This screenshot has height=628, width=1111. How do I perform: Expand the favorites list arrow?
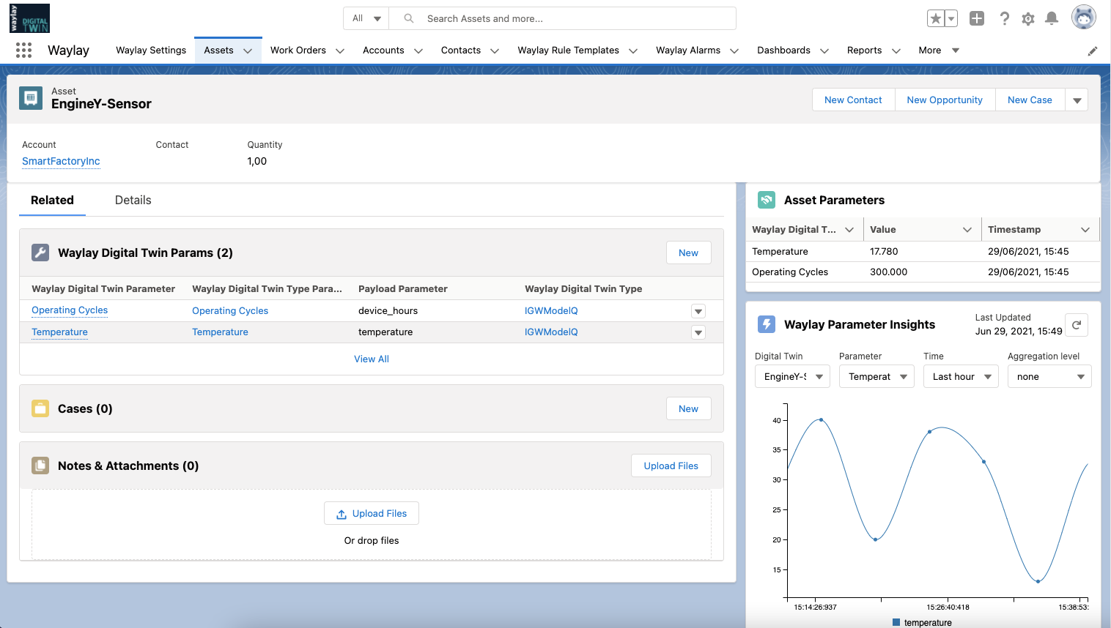point(951,18)
